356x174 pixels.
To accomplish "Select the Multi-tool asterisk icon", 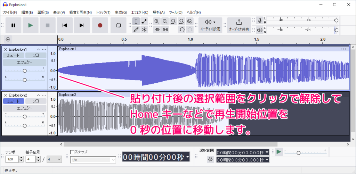I will point(144,30).
